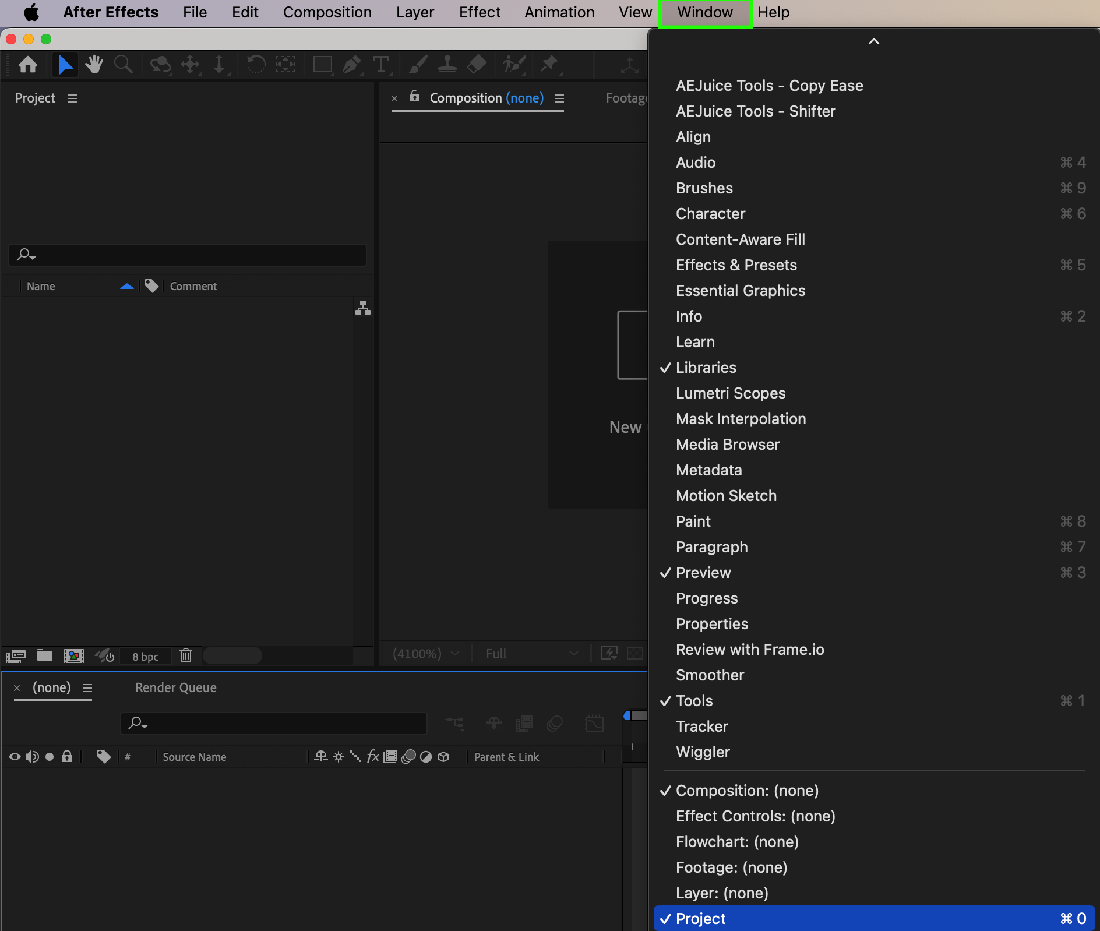Click the 8 bpc color depth button
This screenshot has height=931, width=1100.
pos(145,657)
